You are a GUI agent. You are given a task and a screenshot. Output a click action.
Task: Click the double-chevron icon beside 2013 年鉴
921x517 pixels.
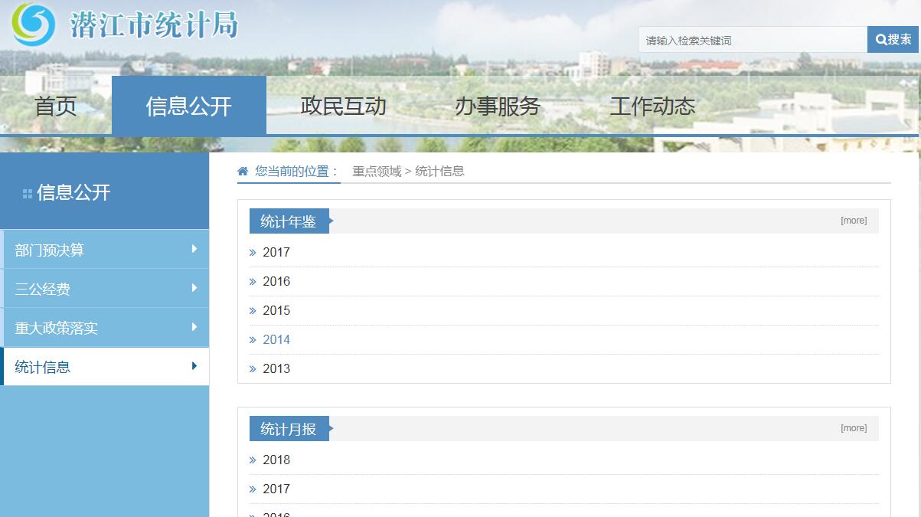253,369
